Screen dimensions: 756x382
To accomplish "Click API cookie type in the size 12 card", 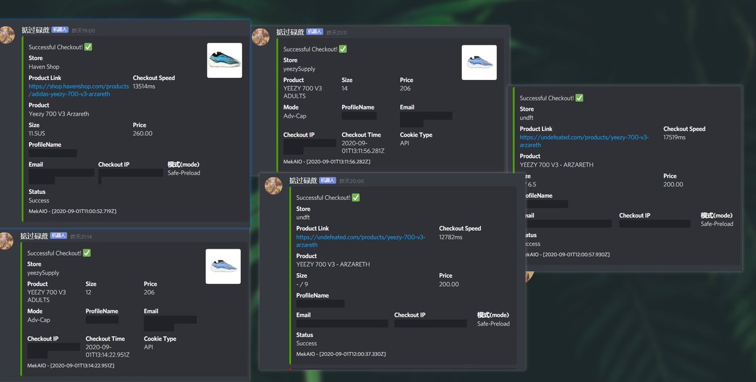I will [148, 347].
